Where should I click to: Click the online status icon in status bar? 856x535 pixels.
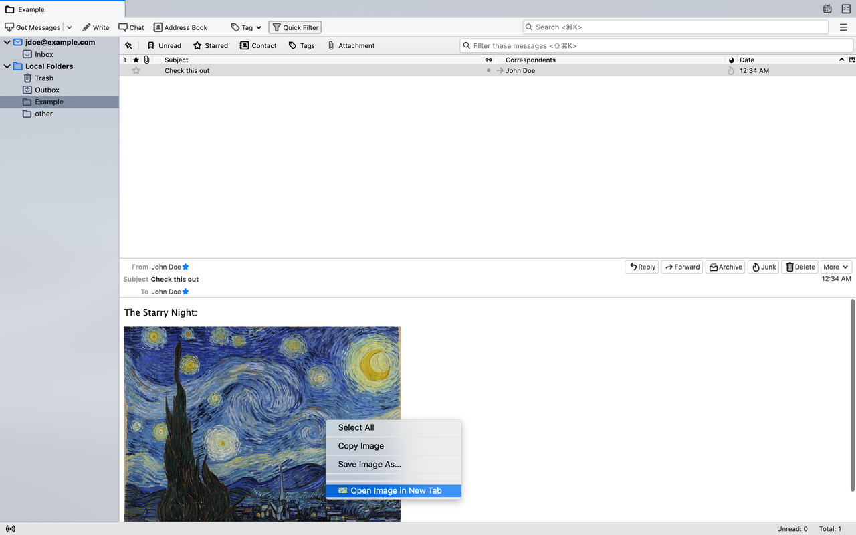(x=10, y=528)
